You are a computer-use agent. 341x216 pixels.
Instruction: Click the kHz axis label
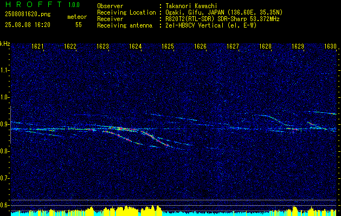click(5, 44)
